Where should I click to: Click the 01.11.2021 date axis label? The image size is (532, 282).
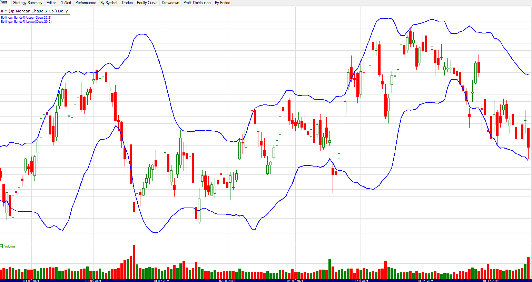426,281
